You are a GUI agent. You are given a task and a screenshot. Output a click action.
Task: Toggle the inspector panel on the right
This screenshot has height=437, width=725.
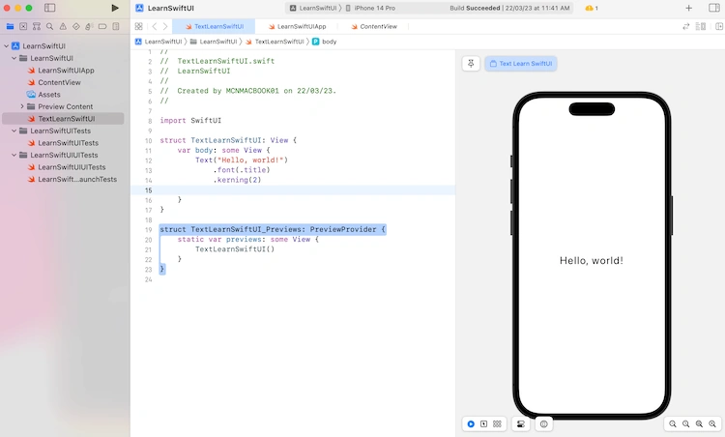(x=714, y=8)
